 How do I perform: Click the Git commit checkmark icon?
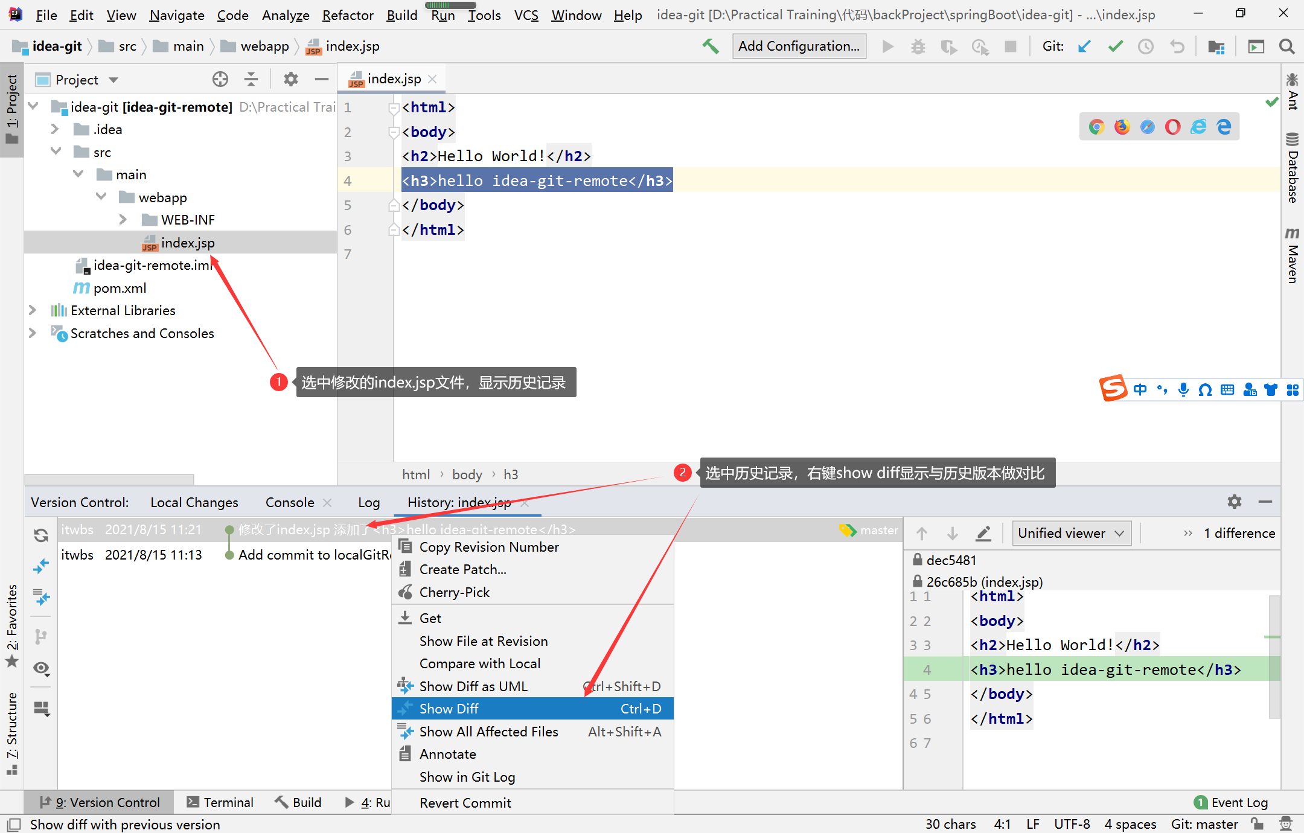pos(1115,46)
